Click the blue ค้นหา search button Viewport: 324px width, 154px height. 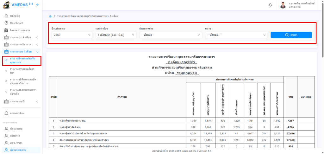tap(291, 35)
